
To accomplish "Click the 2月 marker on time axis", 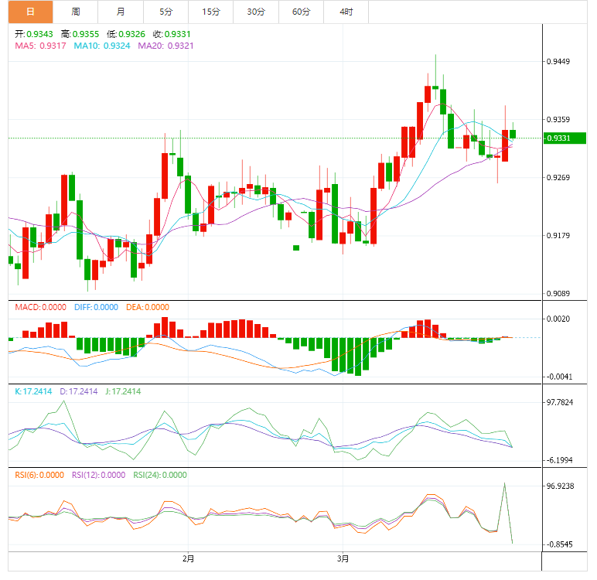I will click(x=188, y=558).
